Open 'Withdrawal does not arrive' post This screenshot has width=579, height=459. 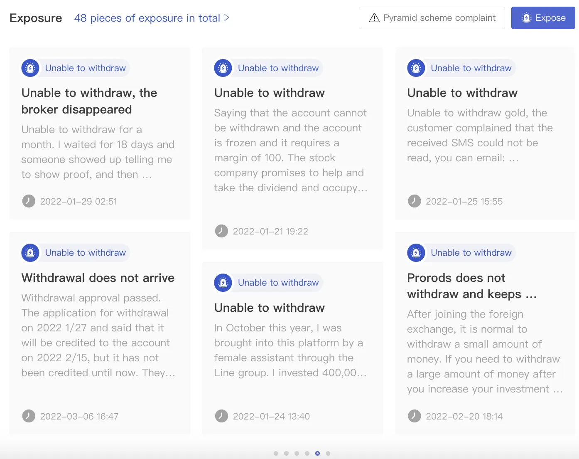pos(98,278)
